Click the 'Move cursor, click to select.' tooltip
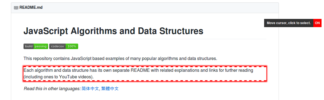The height and width of the screenshot is (100, 324). [x=289, y=23]
